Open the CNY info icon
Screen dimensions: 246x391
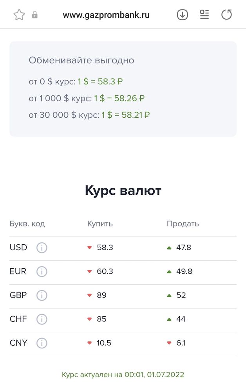(x=42, y=343)
